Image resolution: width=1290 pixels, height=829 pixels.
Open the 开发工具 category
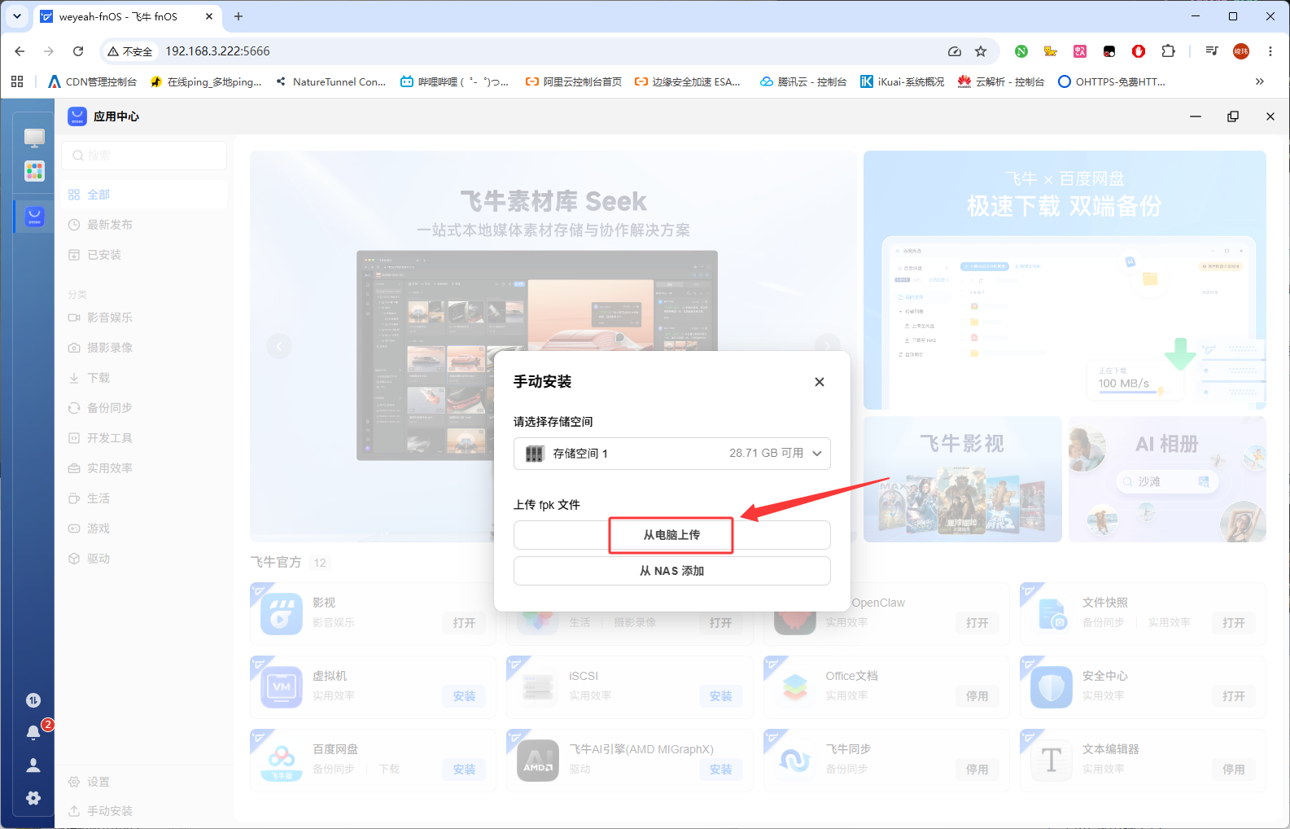tap(144, 438)
